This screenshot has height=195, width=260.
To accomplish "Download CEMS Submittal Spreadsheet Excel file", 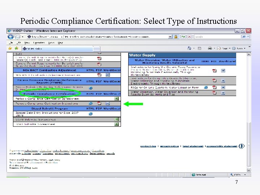I will 117,119.
